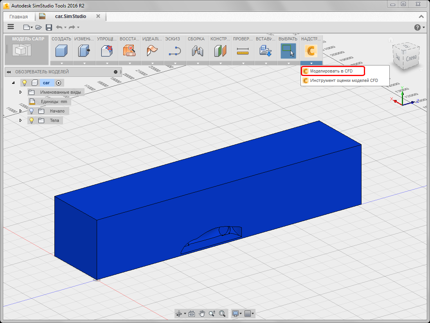
Task: Click the ИДЕАЛИЗАЦИЯ surface icon
Action: (x=152, y=51)
